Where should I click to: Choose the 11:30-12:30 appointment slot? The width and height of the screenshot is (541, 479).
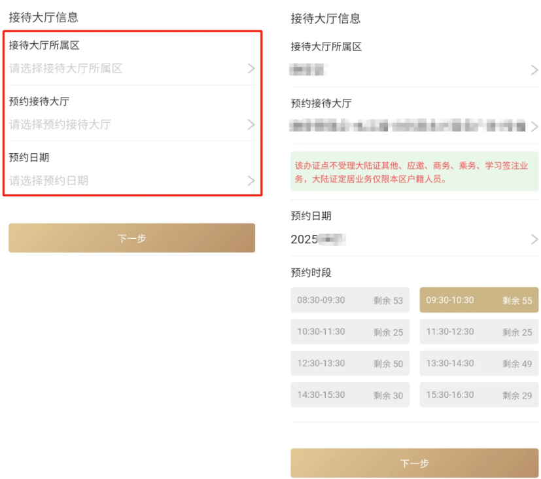click(x=479, y=332)
